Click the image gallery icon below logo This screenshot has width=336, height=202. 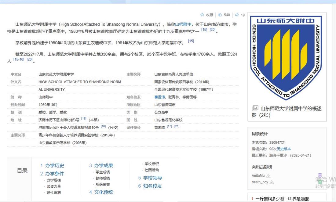click(x=255, y=108)
